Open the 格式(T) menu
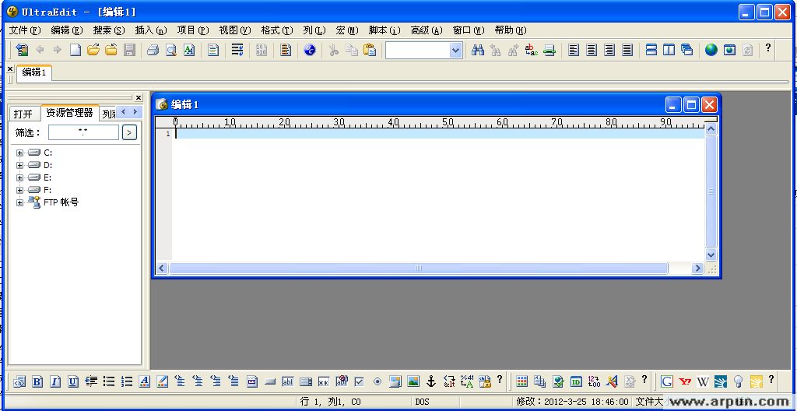This screenshot has height=411, width=797. [277, 30]
